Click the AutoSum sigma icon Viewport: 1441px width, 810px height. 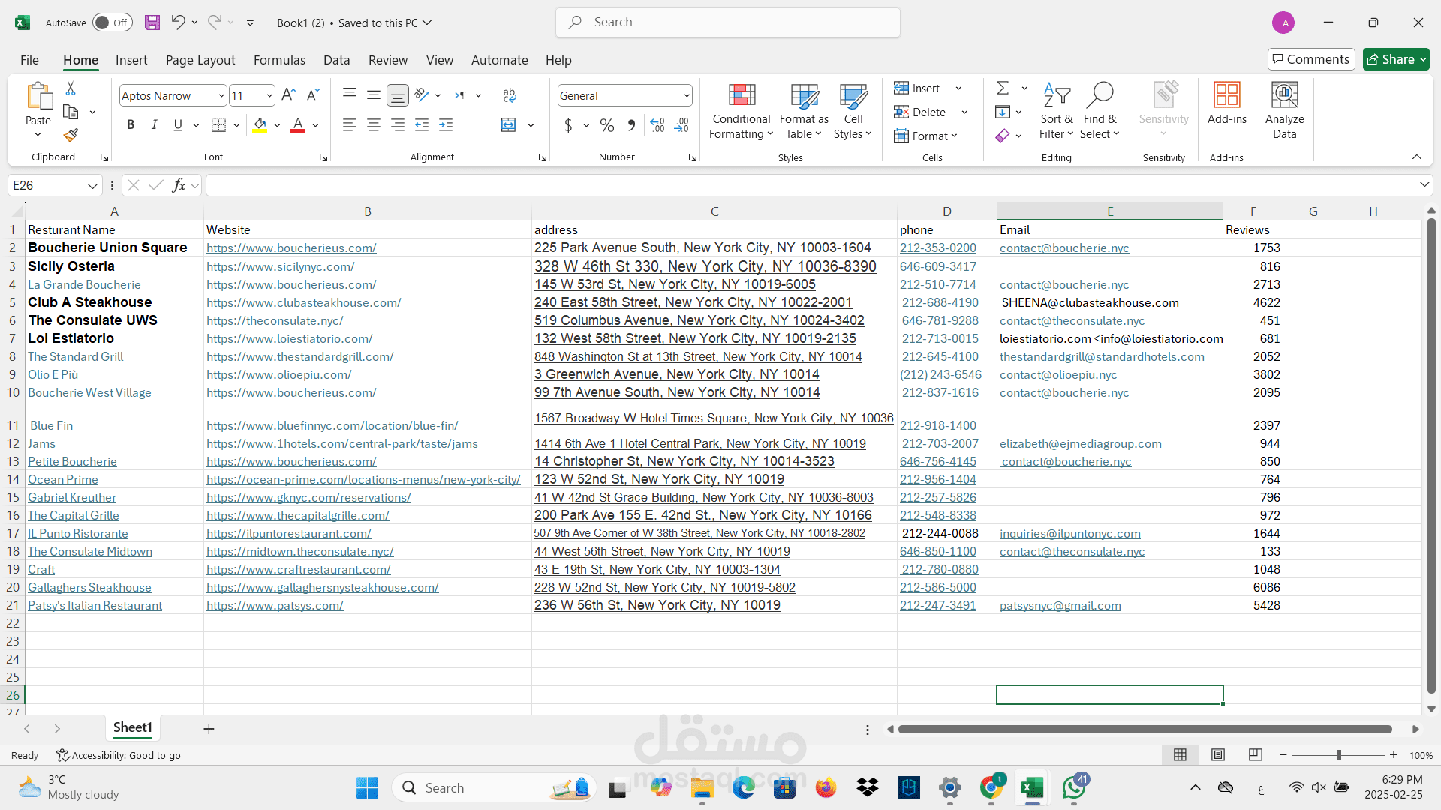1003,88
